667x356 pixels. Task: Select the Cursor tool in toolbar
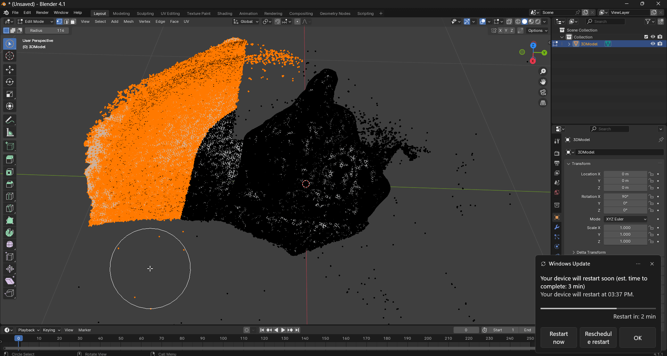(10, 56)
